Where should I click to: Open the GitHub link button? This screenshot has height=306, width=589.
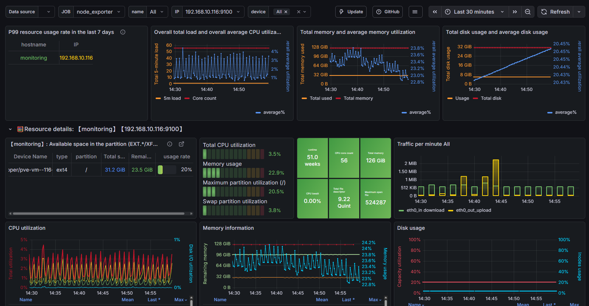pyautogui.click(x=387, y=12)
